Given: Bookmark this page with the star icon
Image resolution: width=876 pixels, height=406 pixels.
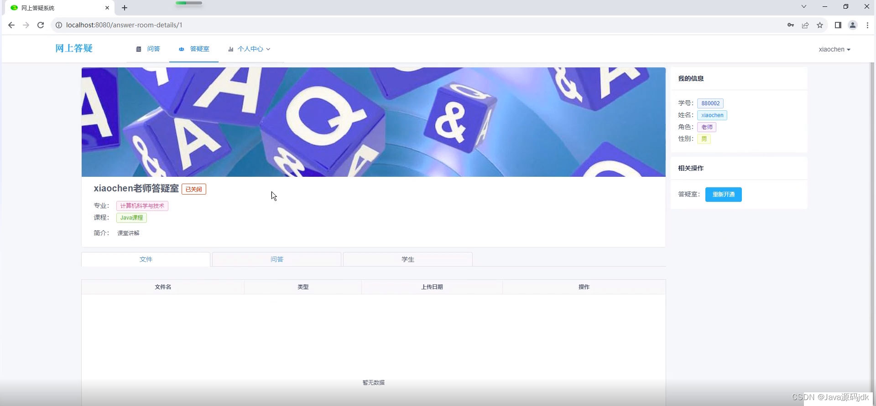Looking at the screenshot, I should [820, 25].
